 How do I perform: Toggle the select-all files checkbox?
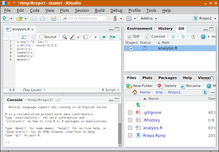point(128,92)
